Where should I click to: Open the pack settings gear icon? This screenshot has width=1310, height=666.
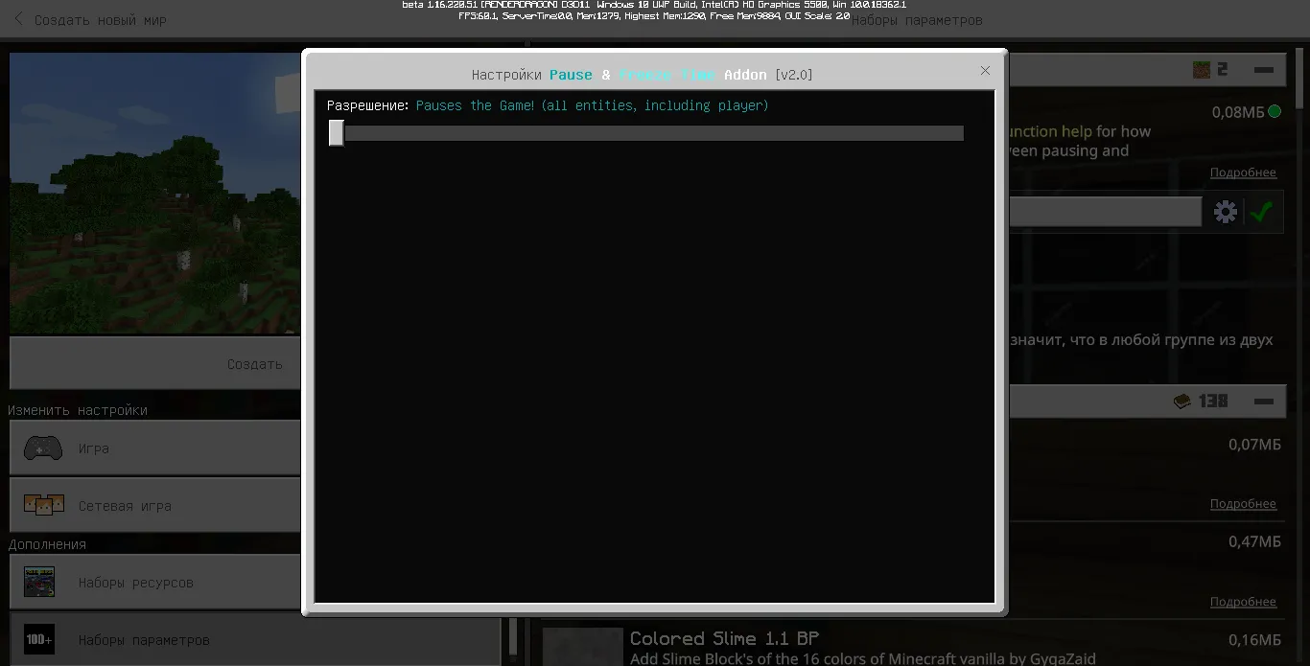1225,212
